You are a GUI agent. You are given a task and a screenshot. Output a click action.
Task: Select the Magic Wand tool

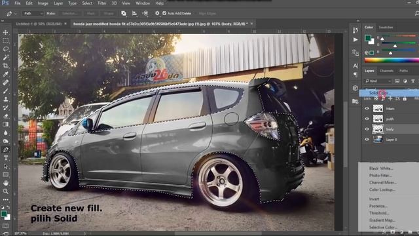pos(6,57)
